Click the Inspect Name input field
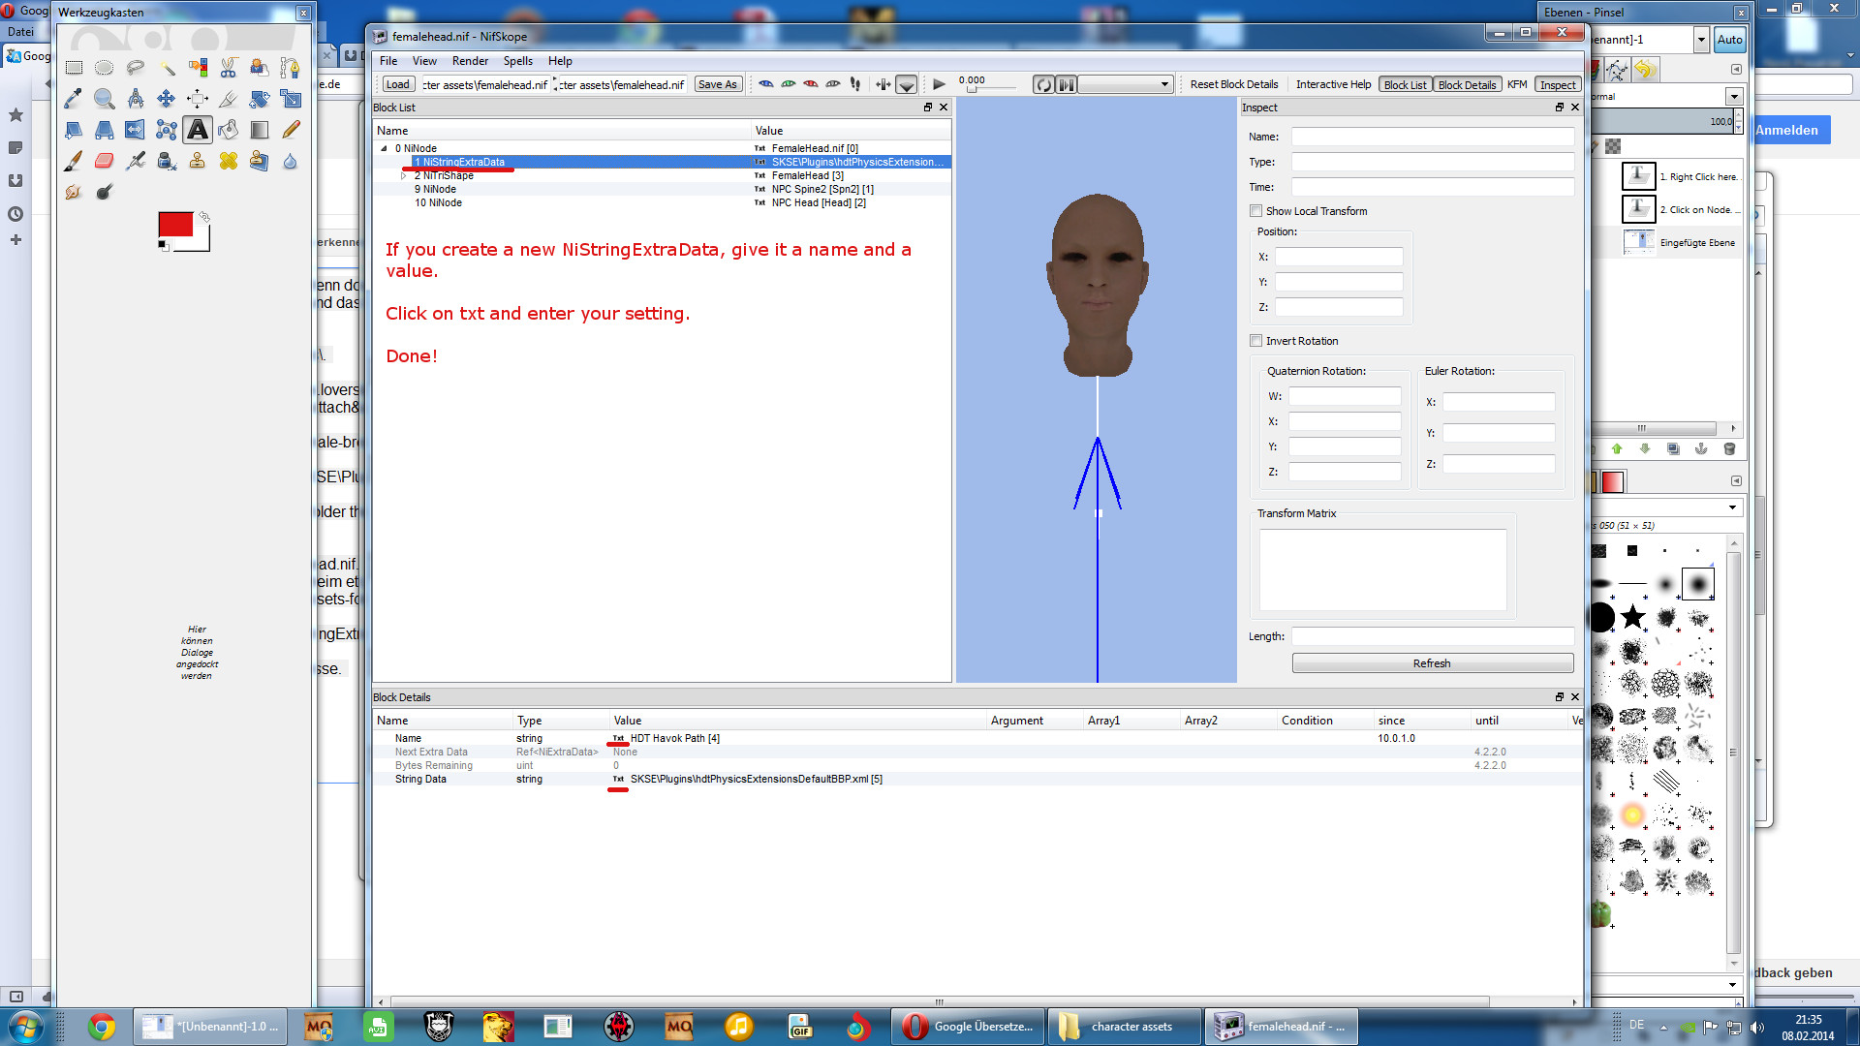This screenshot has height=1046, width=1860. (x=1433, y=137)
